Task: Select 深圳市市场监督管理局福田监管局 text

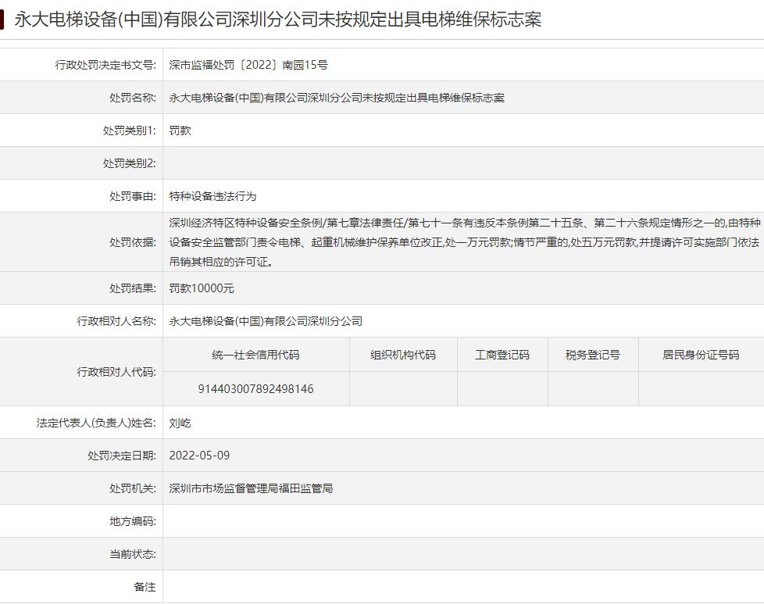Action: (x=251, y=488)
